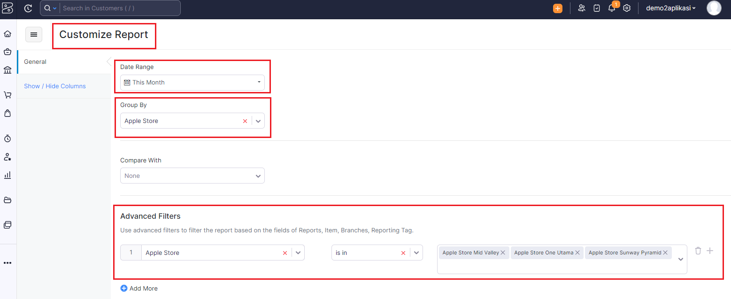This screenshot has height=299, width=731.
Task: Open the settings gear icon
Action: pos(627,8)
